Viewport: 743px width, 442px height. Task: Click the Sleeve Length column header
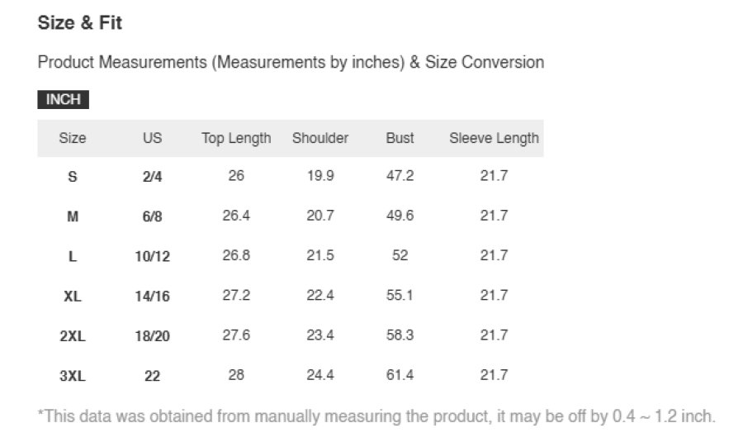494,138
